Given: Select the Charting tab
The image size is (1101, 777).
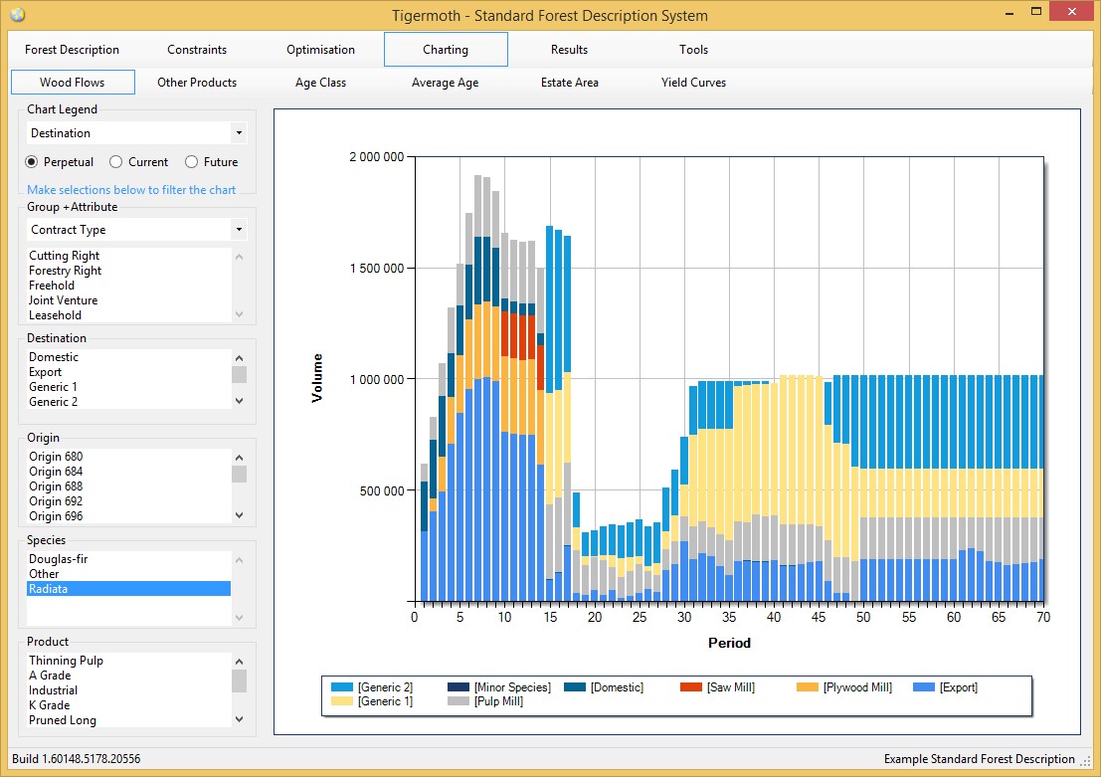Looking at the screenshot, I should click(446, 49).
